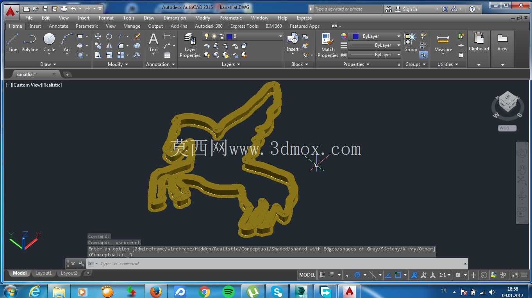Image resolution: width=532 pixels, height=298 pixels.
Task: Switch to the Annotate ribbon tab
Action: (58, 26)
